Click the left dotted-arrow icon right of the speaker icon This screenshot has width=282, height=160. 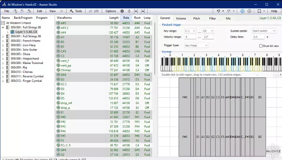coord(136,11)
